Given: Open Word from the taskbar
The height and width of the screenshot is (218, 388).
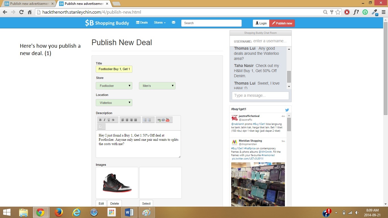Looking at the screenshot, I should click(129, 212).
